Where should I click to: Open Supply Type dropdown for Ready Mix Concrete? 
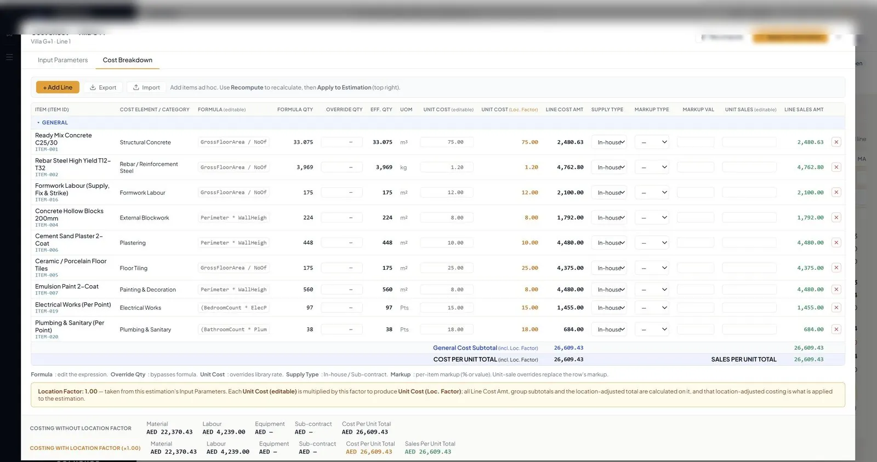609,142
